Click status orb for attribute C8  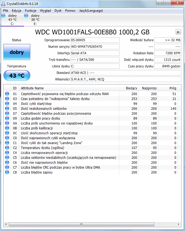click(x=7, y=172)
